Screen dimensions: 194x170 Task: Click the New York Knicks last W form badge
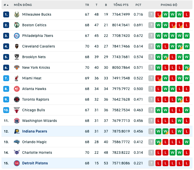click(187, 68)
